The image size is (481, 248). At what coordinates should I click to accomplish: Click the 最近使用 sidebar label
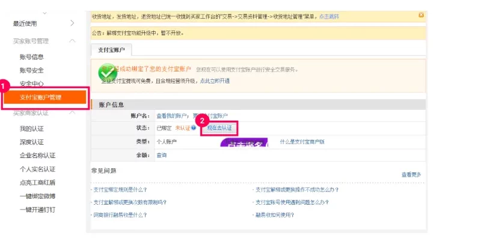pos(25,23)
